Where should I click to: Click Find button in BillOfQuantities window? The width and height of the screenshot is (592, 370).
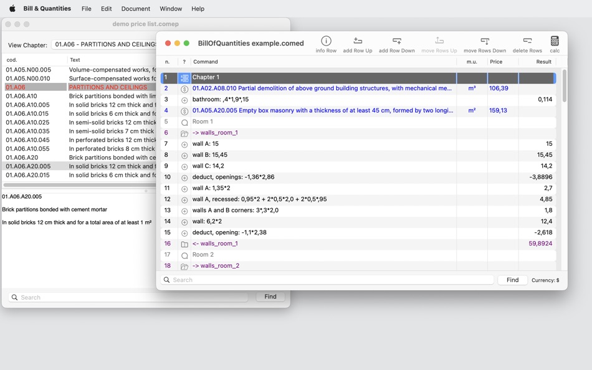tap(512, 280)
